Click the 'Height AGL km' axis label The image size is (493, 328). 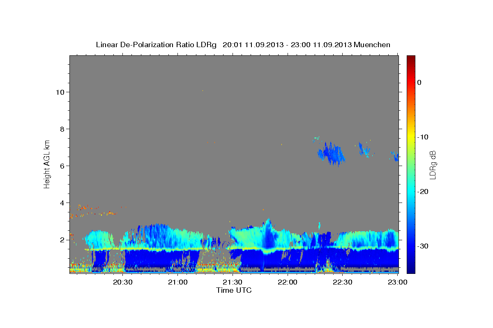[x=47, y=164]
